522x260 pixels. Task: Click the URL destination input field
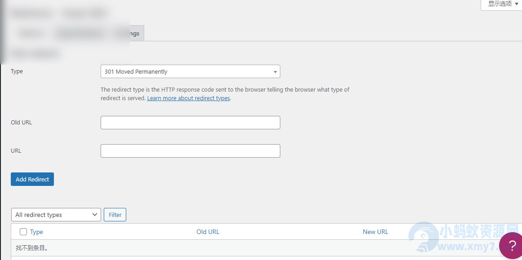190,151
